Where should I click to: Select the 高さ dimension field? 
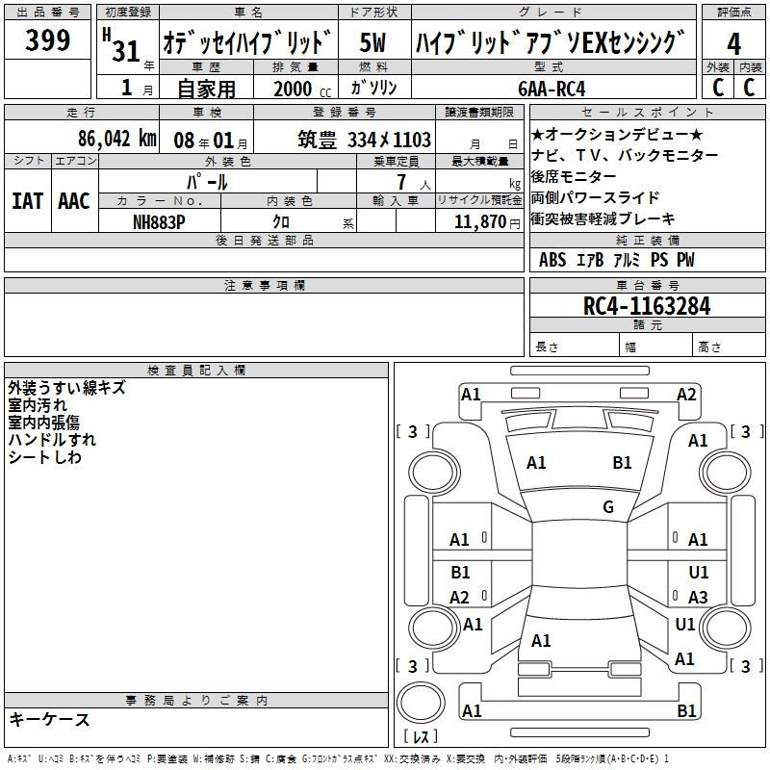coord(730,346)
